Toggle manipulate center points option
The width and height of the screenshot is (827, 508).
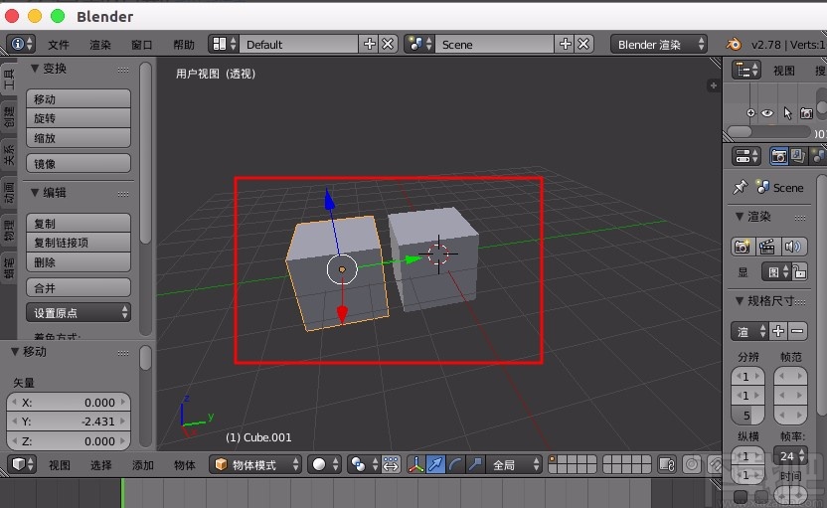(x=391, y=464)
